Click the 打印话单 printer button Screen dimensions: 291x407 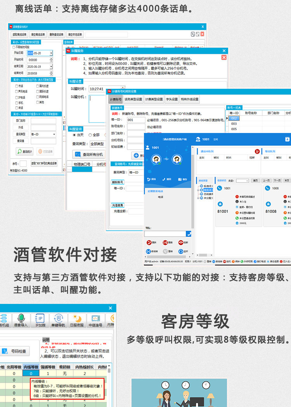coord(45,151)
